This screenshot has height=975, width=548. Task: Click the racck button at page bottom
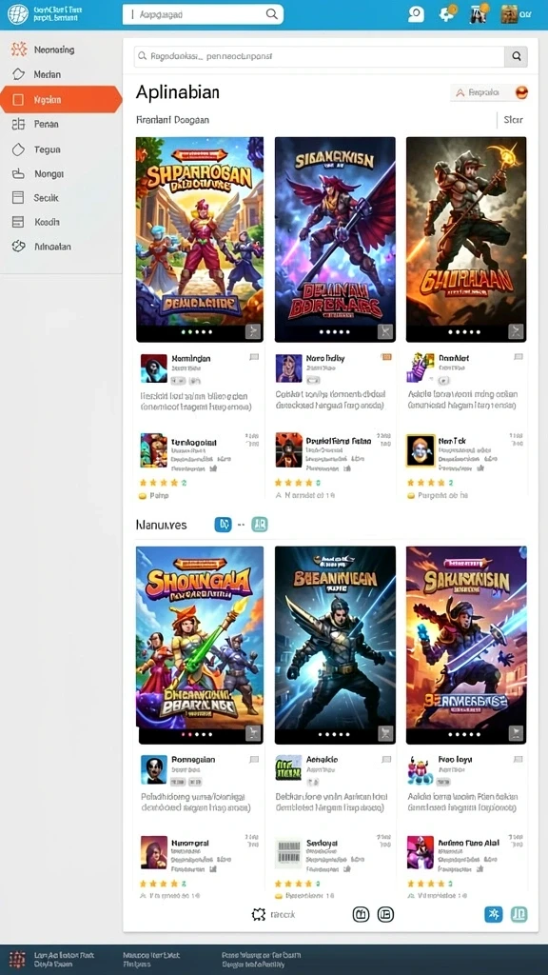(274, 915)
